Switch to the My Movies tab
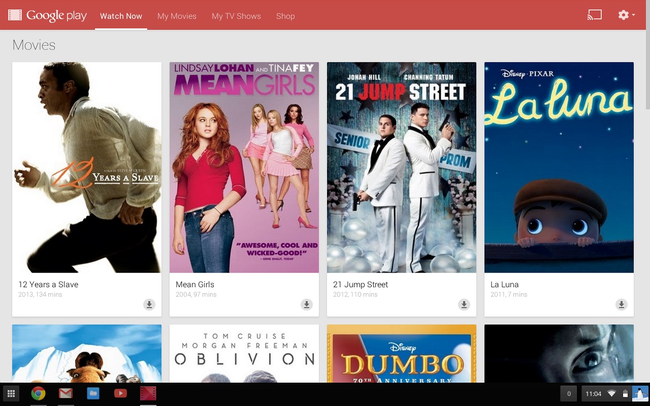 tap(177, 16)
